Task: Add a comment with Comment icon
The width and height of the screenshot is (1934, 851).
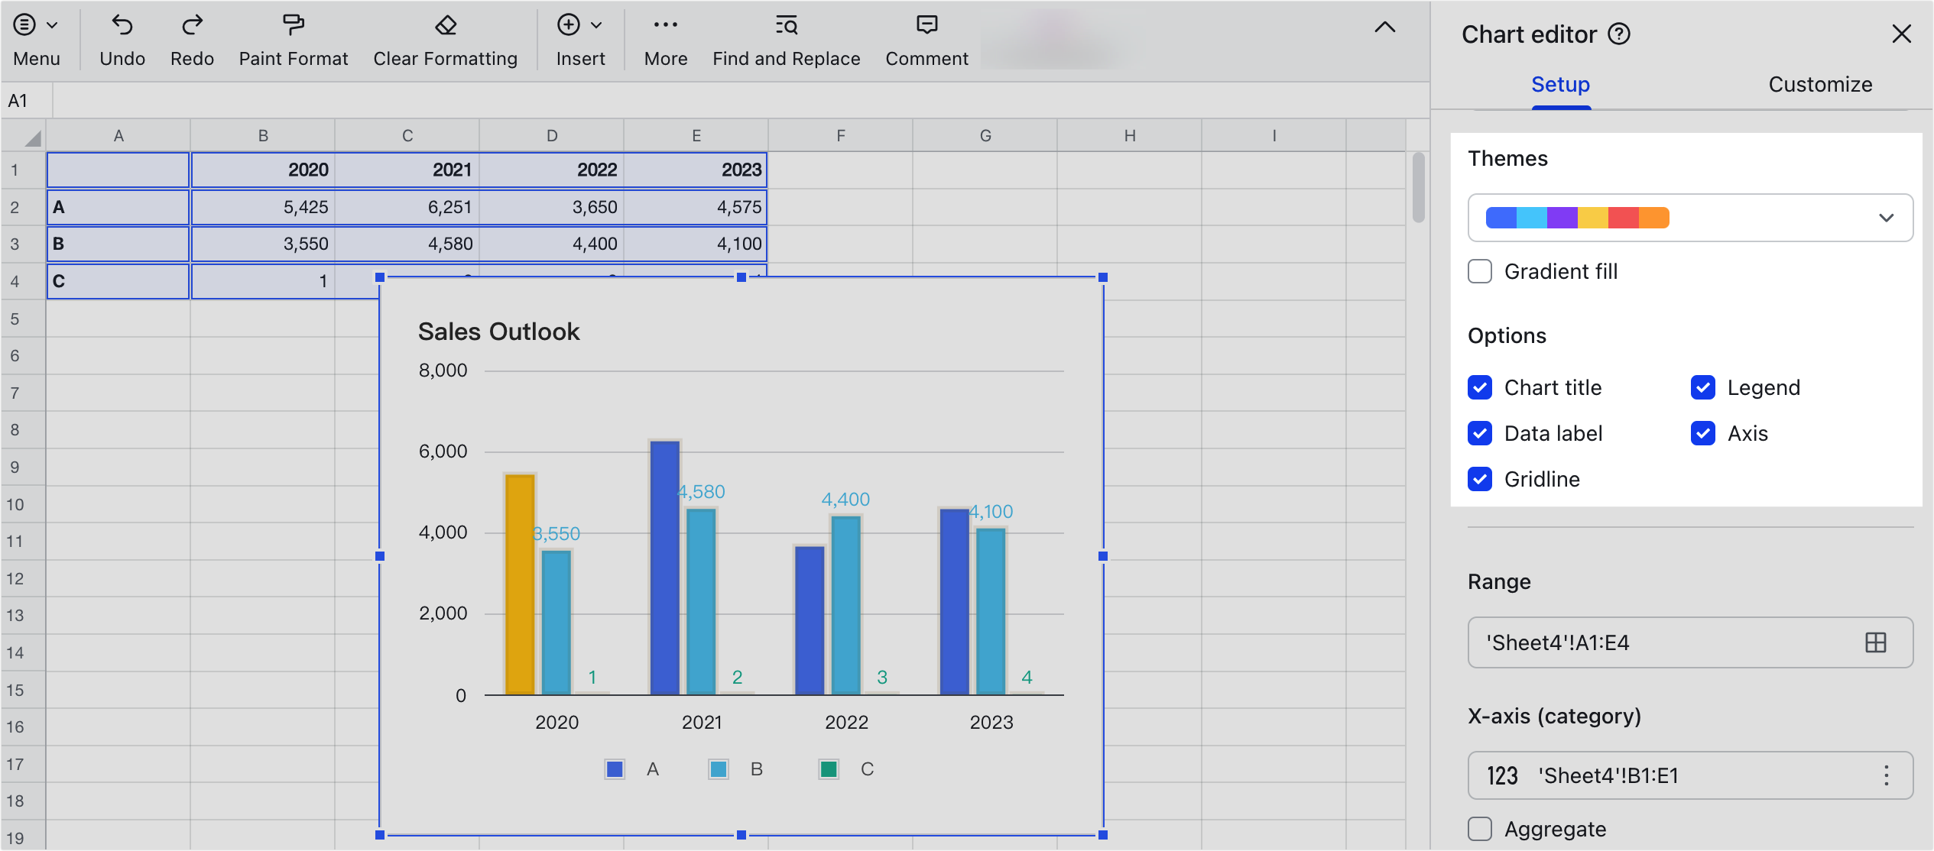Action: coord(926,25)
